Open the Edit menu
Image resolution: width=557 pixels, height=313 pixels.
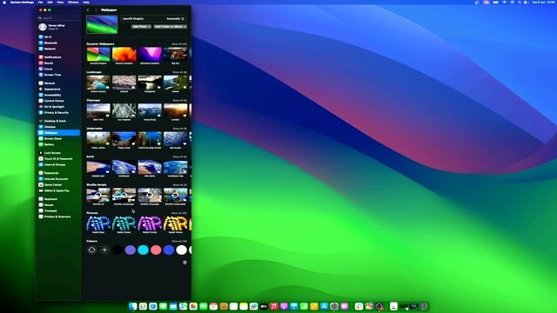click(50, 2)
